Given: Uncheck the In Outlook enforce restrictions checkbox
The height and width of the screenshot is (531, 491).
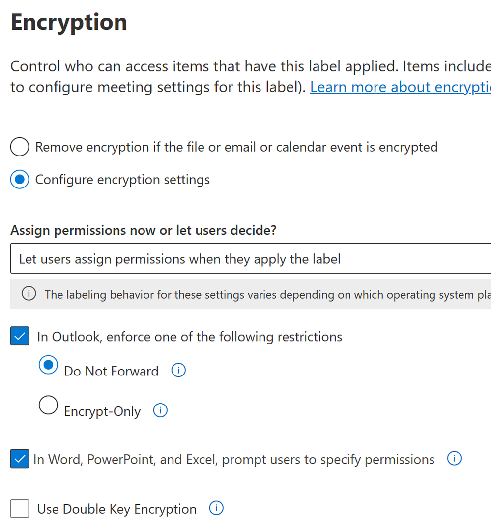Looking at the screenshot, I should pos(20,336).
